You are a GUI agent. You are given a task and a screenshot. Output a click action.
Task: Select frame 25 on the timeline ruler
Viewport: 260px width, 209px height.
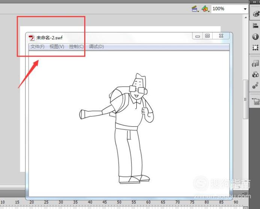click(46, 202)
